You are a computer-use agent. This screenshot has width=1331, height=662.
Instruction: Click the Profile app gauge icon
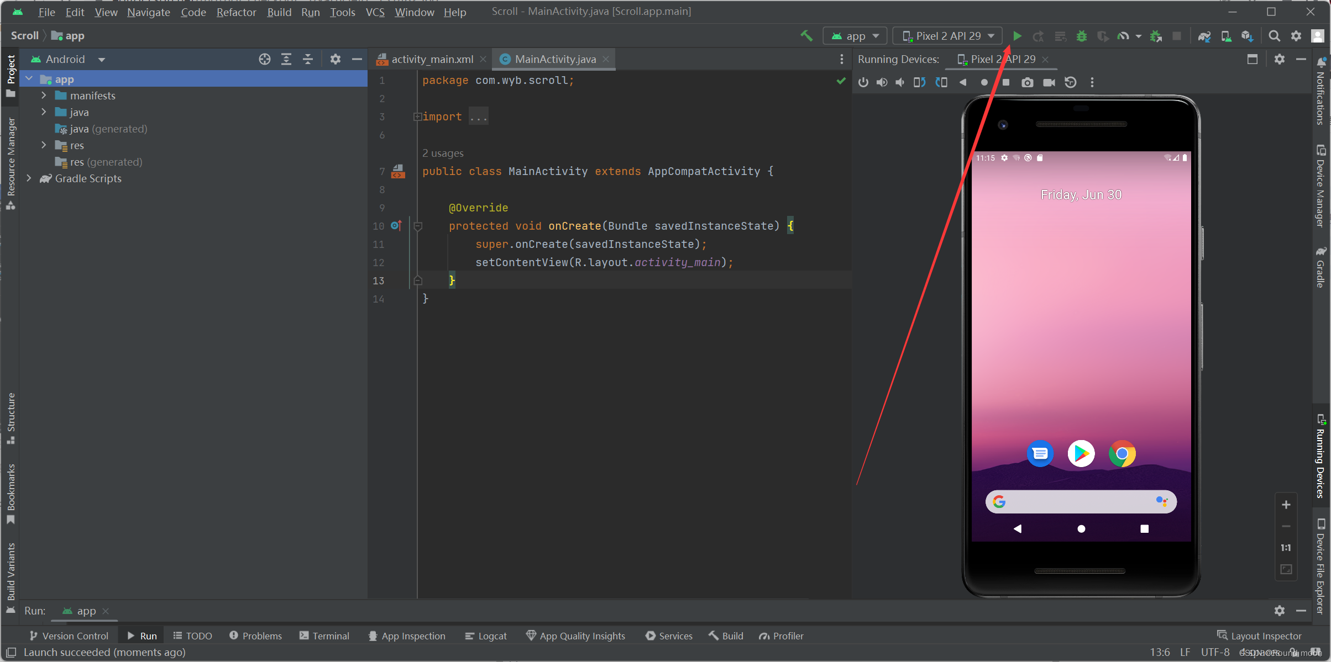click(x=1123, y=36)
